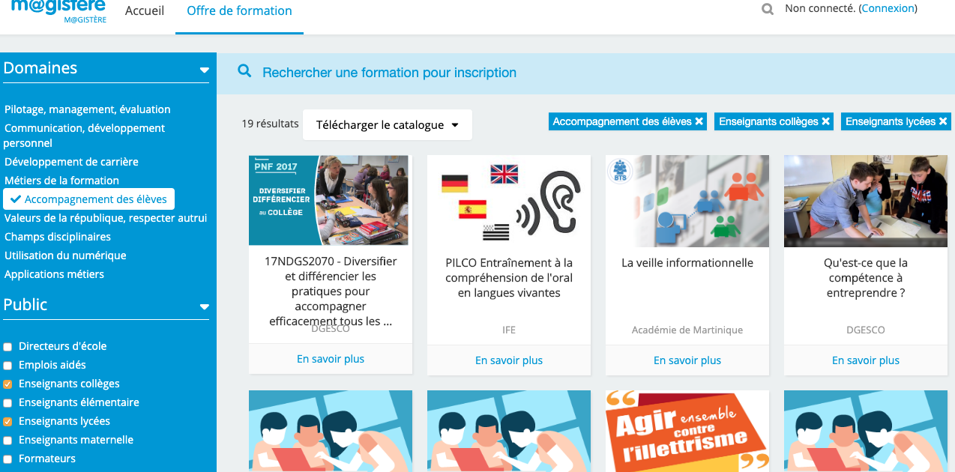Click En savoir plus under La veille informationnelle
Viewport: 955px width, 472px height.
pos(687,360)
